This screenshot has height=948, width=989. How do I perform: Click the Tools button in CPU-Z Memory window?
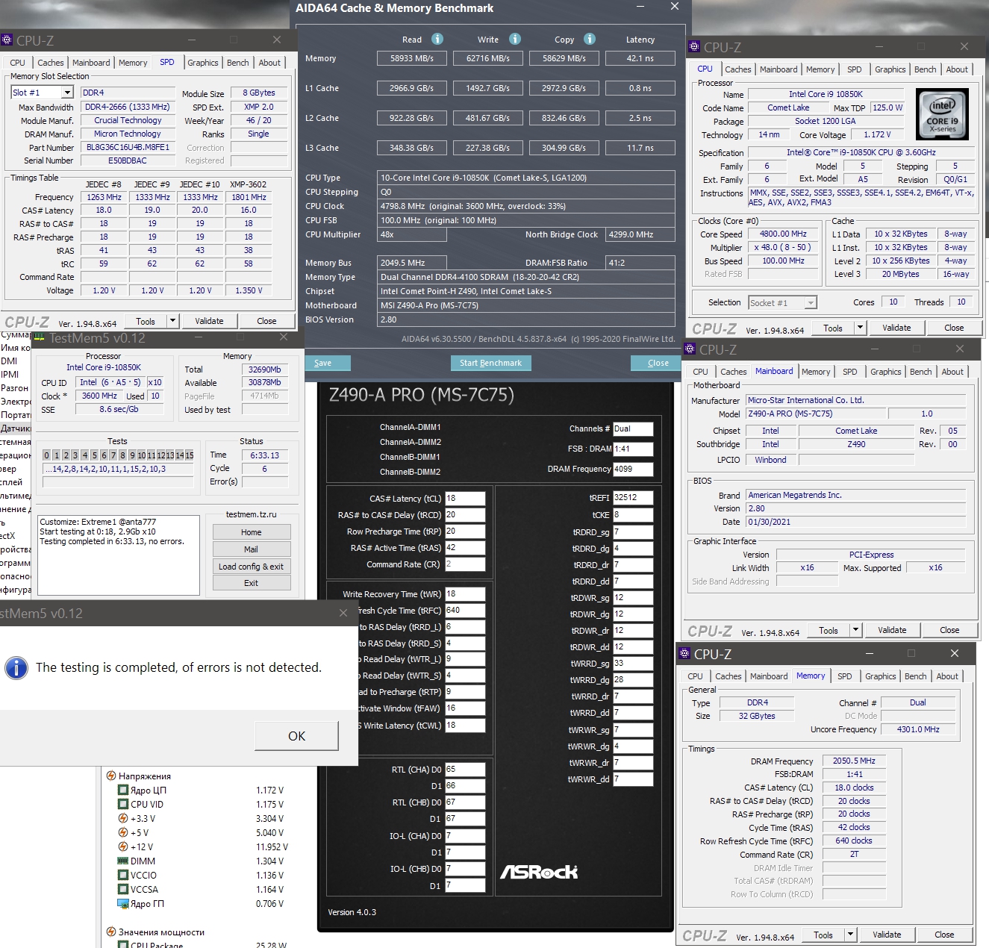823,935
